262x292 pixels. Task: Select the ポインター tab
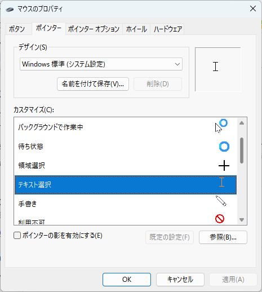[x=48, y=28]
